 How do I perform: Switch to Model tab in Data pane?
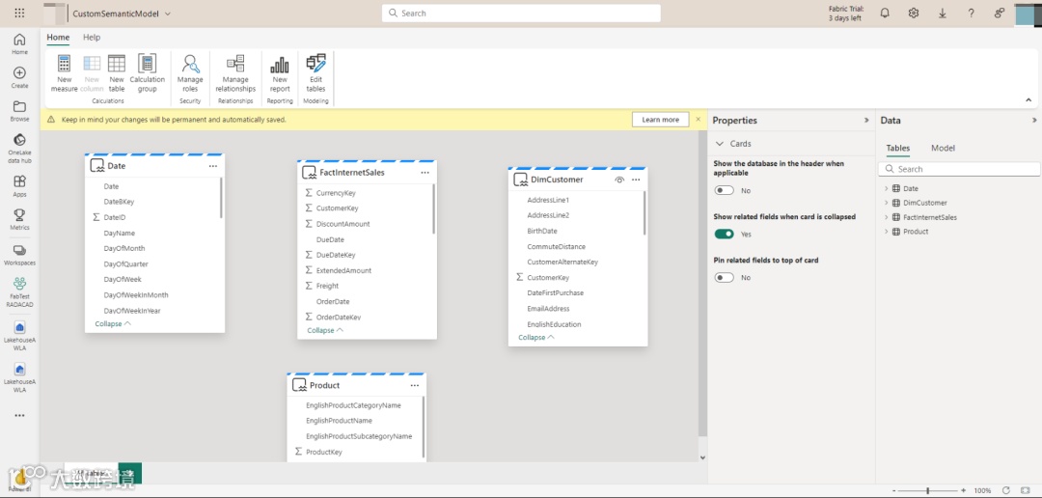pos(943,149)
